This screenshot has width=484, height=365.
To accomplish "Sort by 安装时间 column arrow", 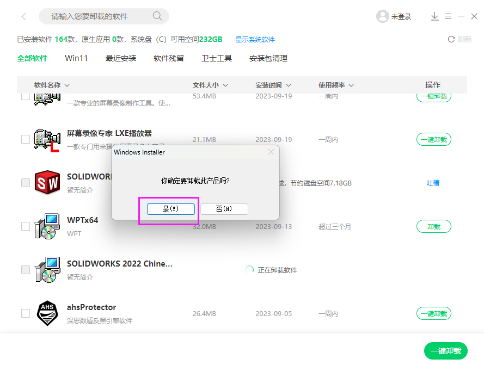I will (289, 85).
